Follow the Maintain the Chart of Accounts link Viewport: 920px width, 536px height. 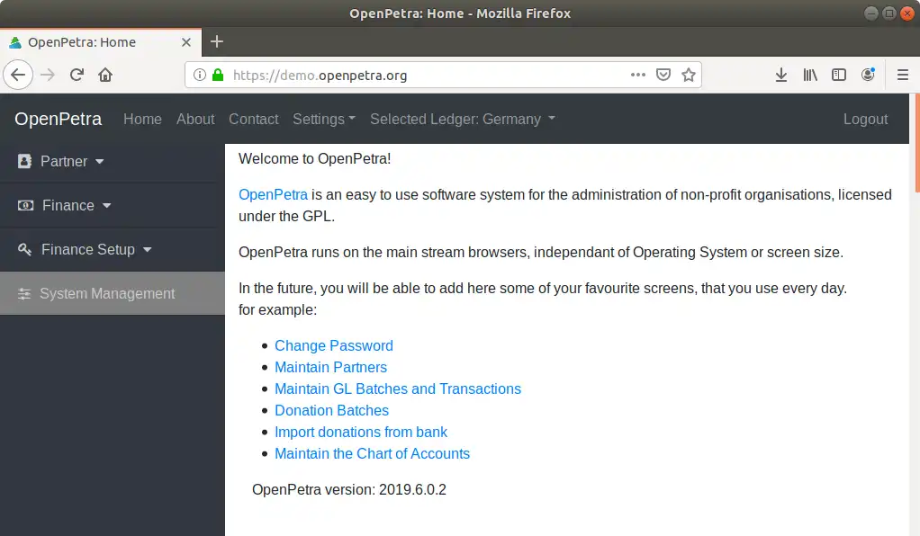point(372,453)
